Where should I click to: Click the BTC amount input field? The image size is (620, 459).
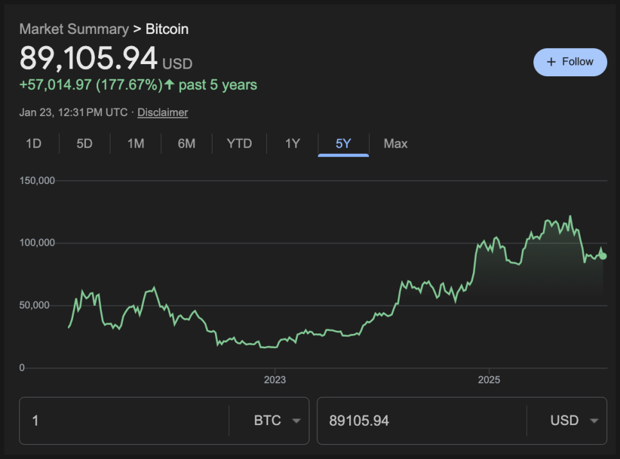pyautogui.click(x=122, y=421)
